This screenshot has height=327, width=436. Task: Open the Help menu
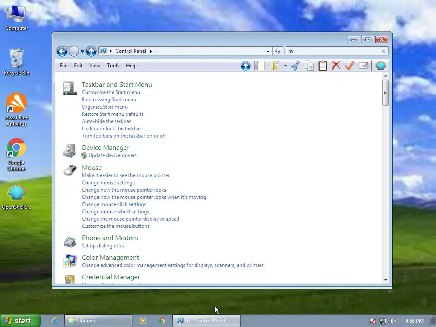(x=131, y=66)
